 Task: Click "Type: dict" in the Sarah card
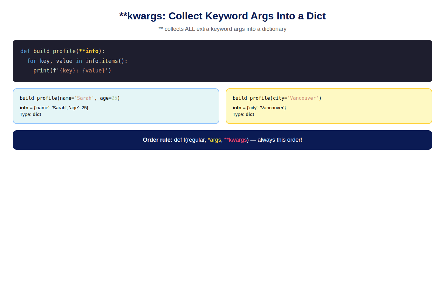pos(31,114)
